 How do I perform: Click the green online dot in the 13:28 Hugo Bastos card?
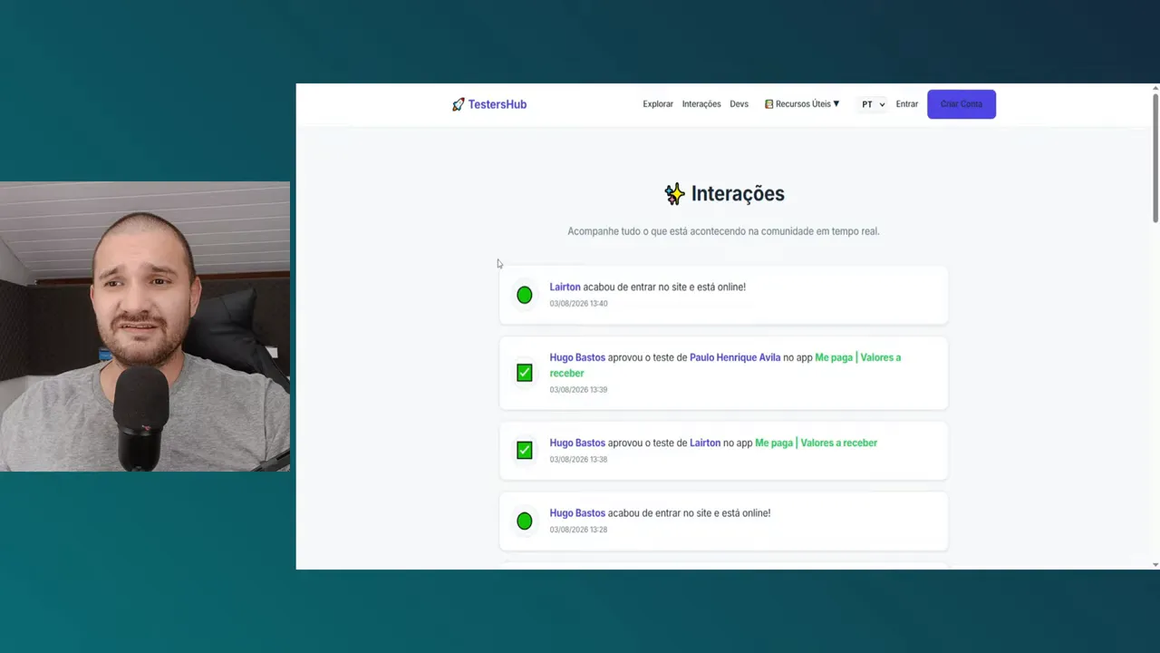click(x=524, y=521)
